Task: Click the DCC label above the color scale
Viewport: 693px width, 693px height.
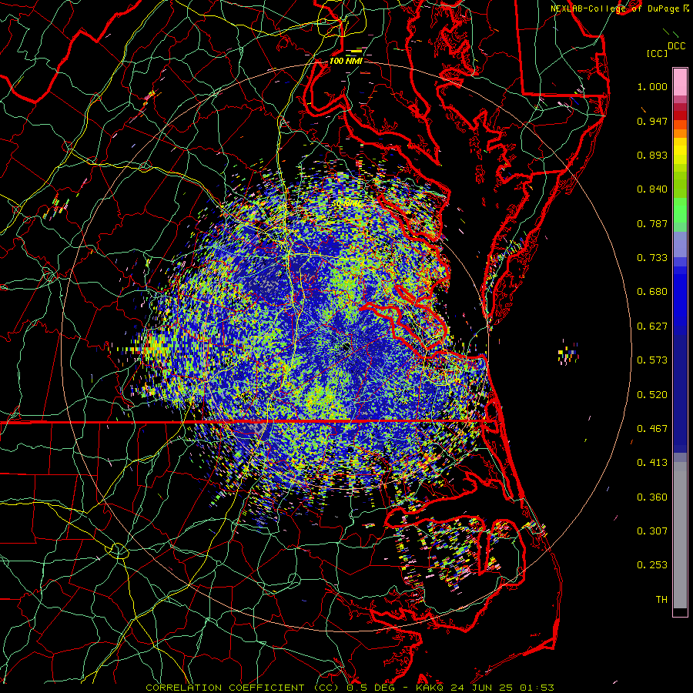Action: (676, 46)
